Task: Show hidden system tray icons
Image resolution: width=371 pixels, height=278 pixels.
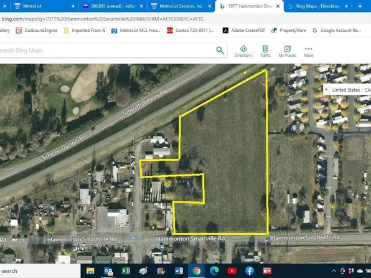Action: [334, 271]
